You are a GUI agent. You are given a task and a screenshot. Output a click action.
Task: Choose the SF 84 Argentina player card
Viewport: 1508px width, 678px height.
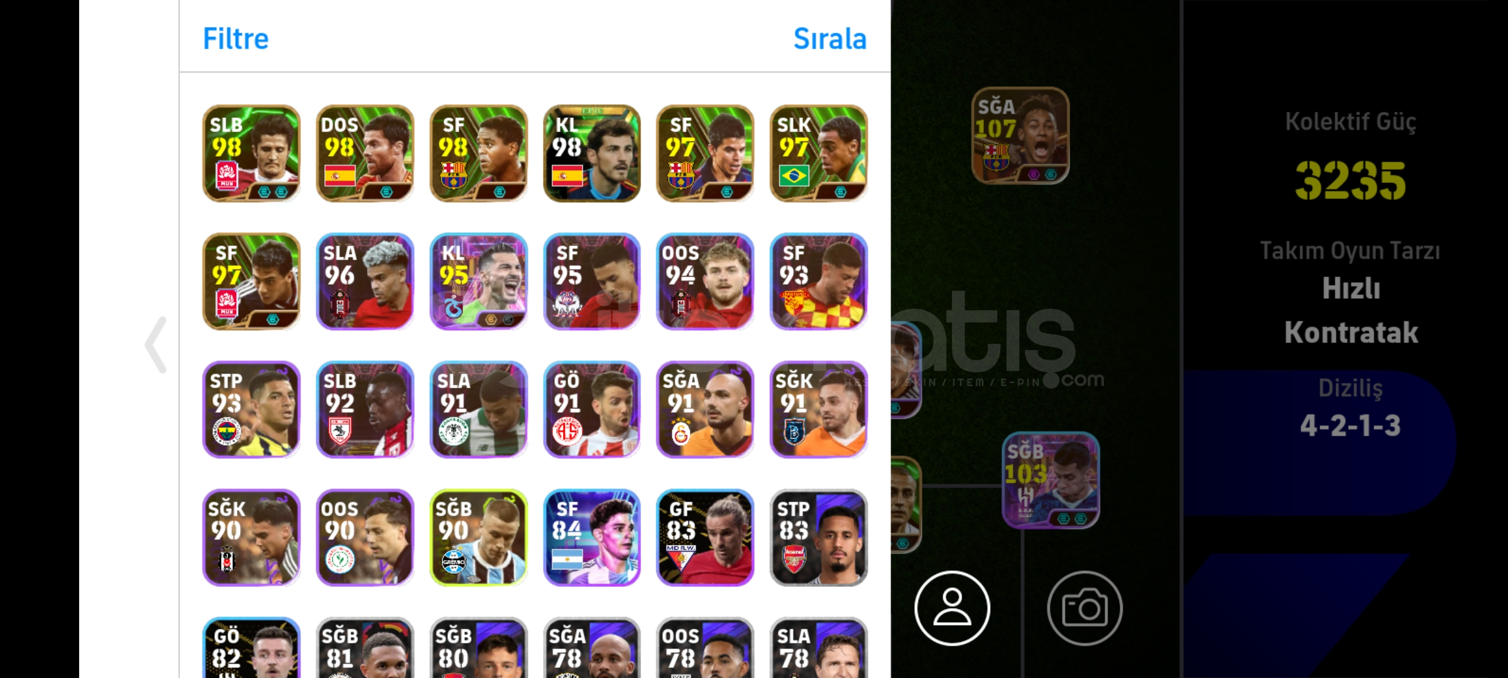pos(592,537)
